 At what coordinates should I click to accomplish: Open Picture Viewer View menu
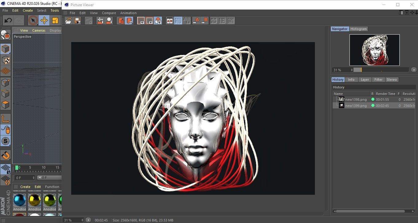94,13
